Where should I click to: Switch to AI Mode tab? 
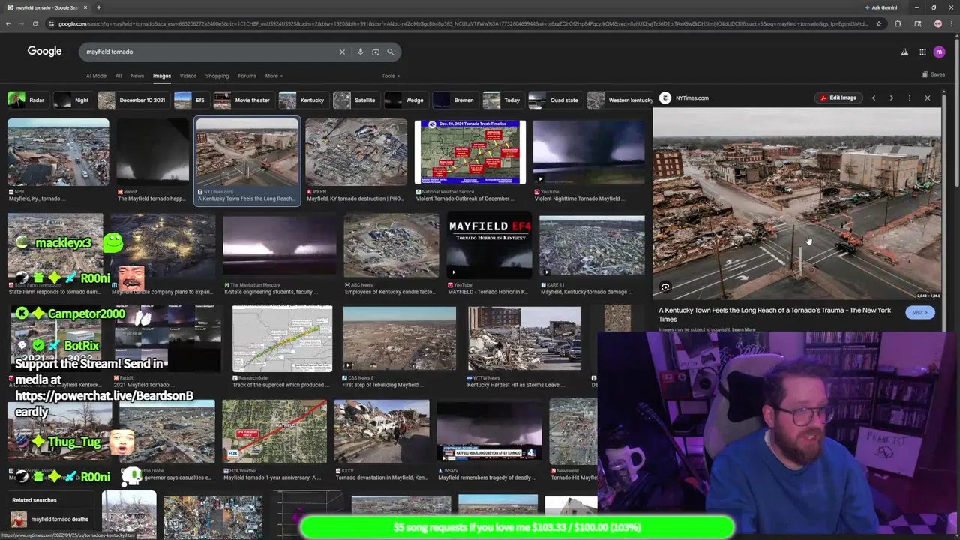(96, 76)
